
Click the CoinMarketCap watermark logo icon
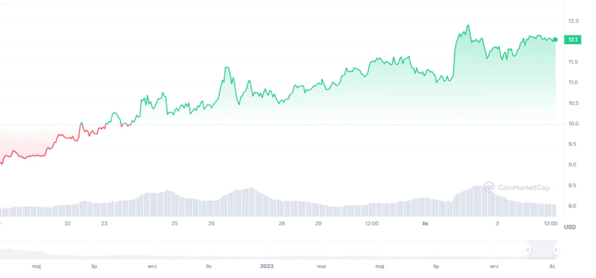[489, 187]
